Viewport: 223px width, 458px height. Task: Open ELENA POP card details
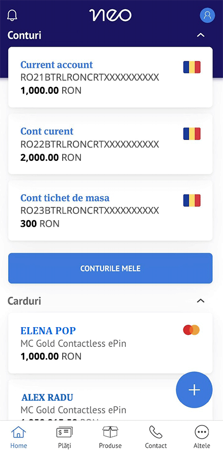click(110, 343)
